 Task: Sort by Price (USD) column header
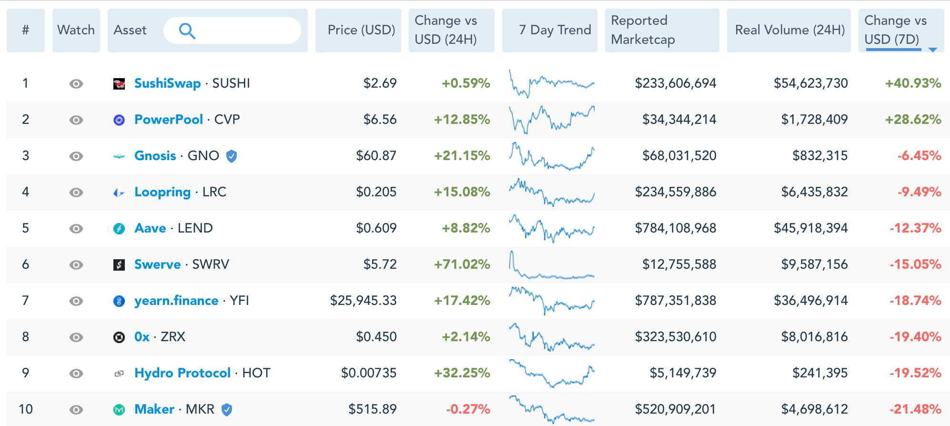pyautogui.click(x=361, y=30)
